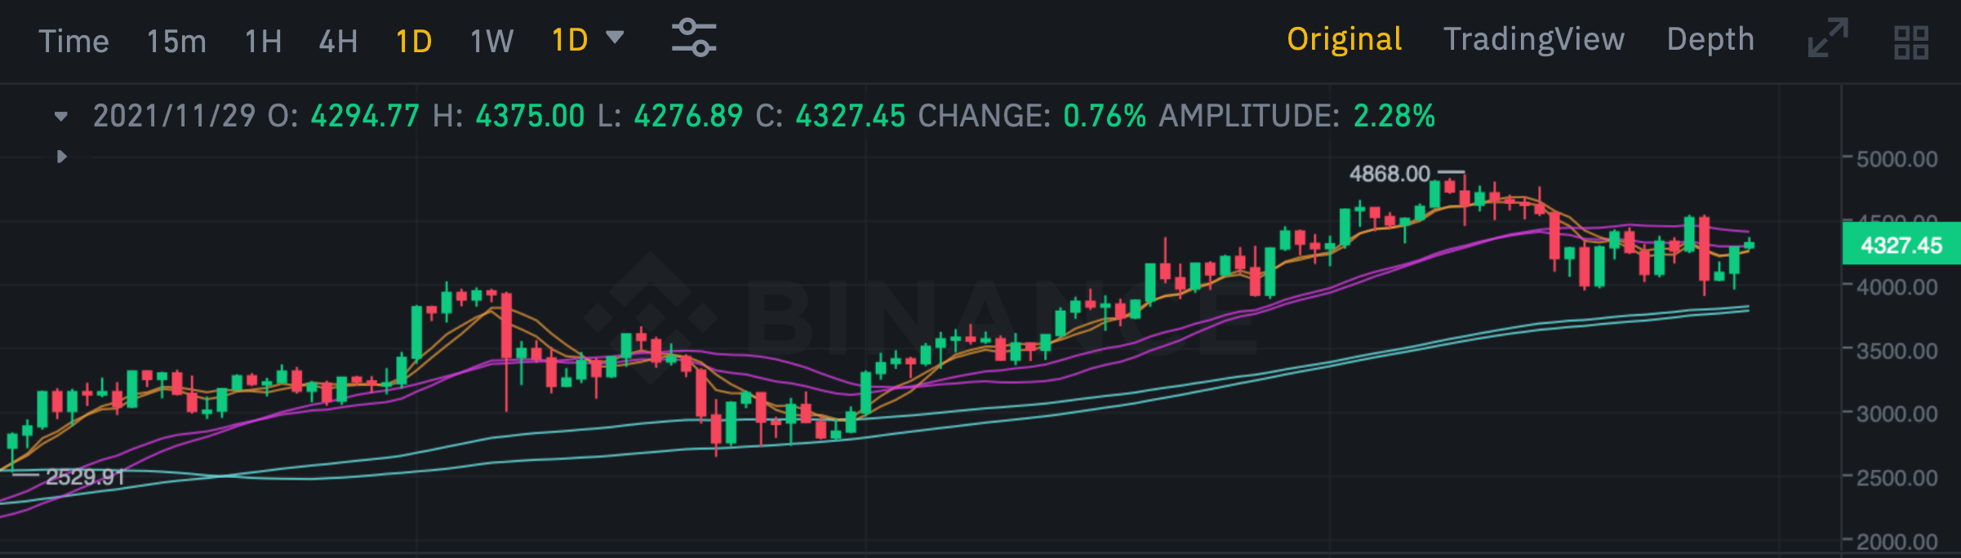
Task: Collapse the OHLC info row triangle
Action: coord(61,117)
